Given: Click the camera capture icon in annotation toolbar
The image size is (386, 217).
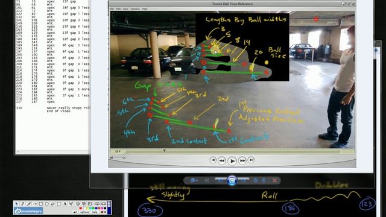Looking at the screenshot, I should [97, 204].
